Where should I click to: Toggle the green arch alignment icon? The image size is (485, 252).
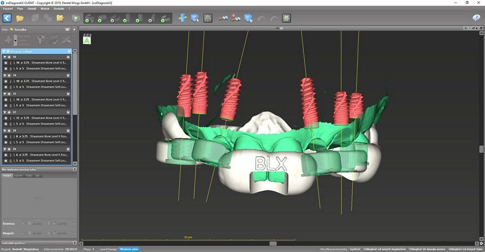208,18
